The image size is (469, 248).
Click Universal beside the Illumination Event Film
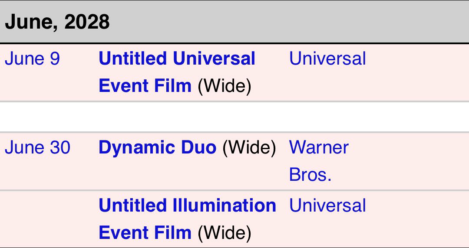(x=327, y=206)
